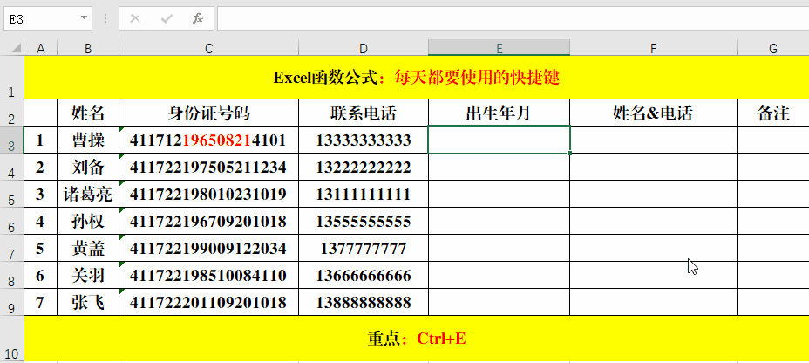Select the cell containing '张飞'
809x363 pixels.
[x=88, y=302]
